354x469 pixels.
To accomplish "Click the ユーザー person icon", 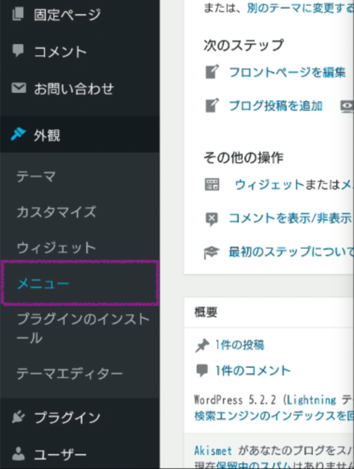I will click(18, 454).
